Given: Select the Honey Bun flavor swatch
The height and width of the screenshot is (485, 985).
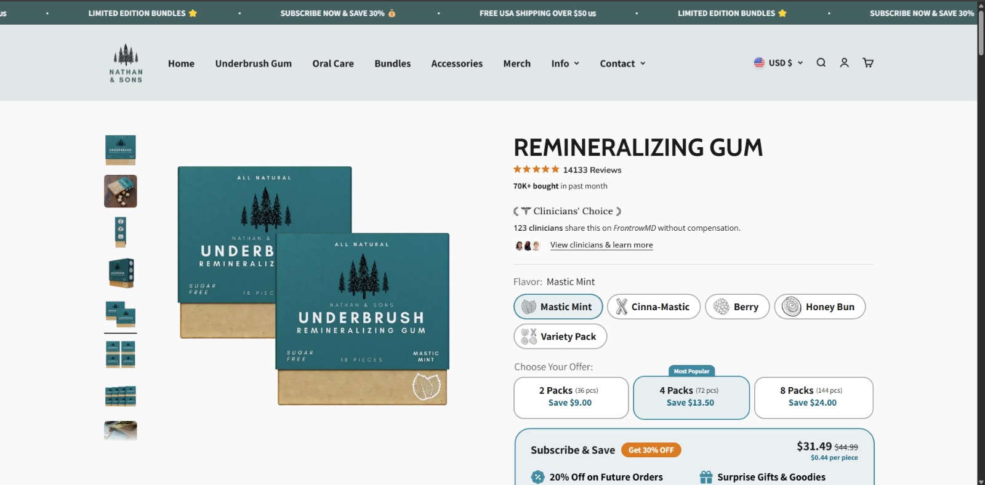Looking at the screenshot, I should pos(819,307).
